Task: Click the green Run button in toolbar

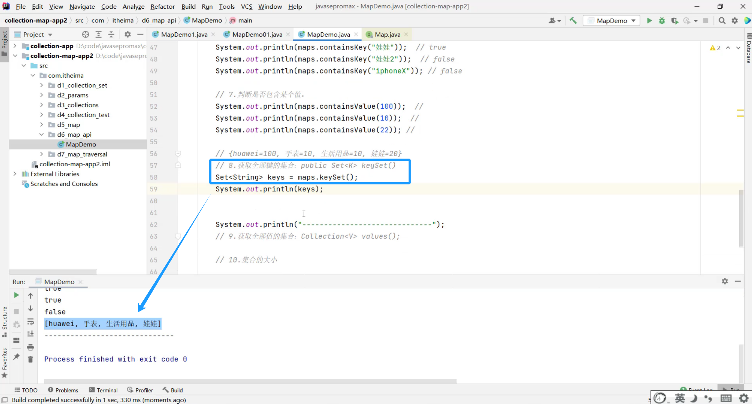Action: click(649, 21)
